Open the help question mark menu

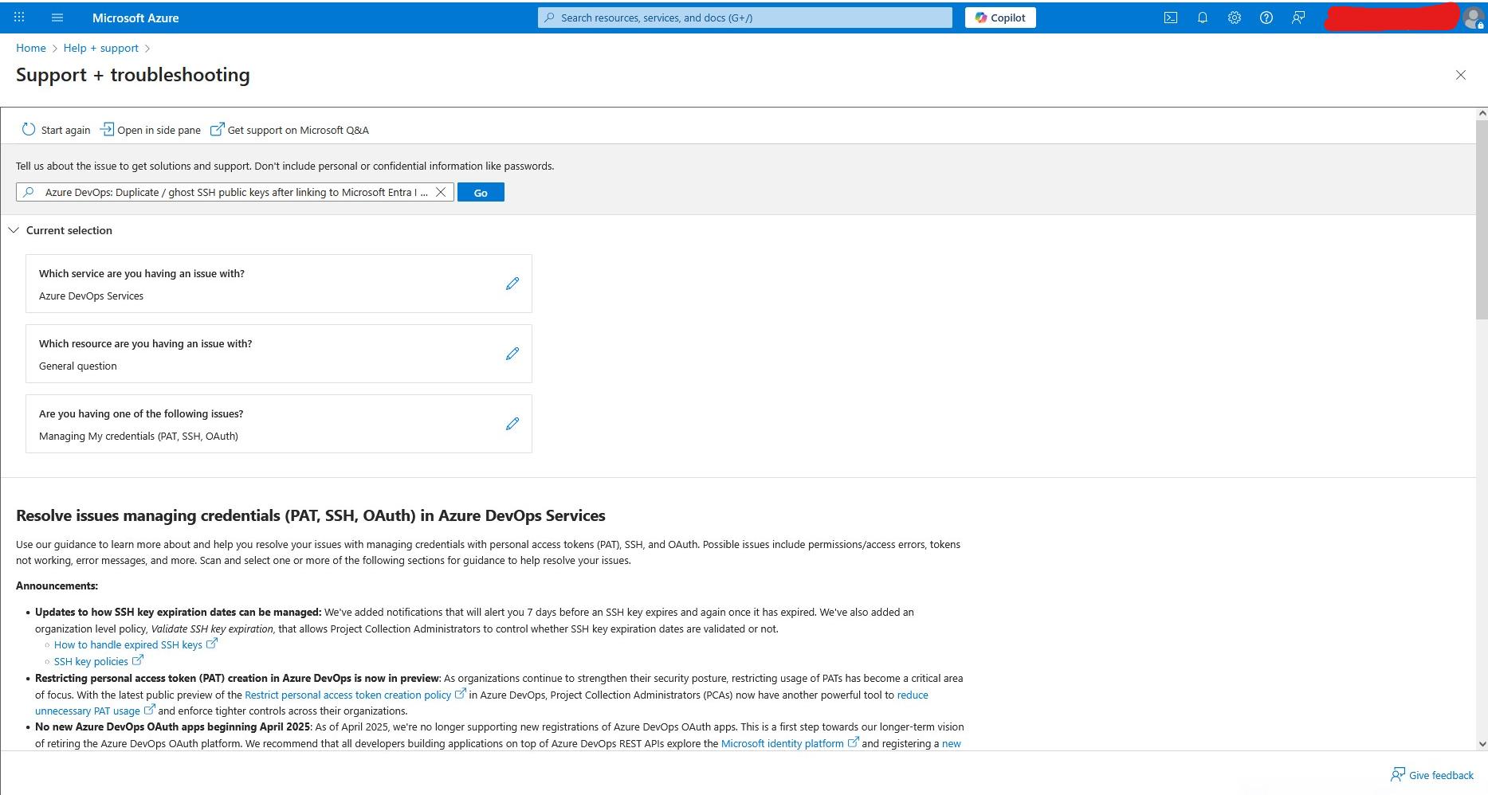tap(1266, 18)
